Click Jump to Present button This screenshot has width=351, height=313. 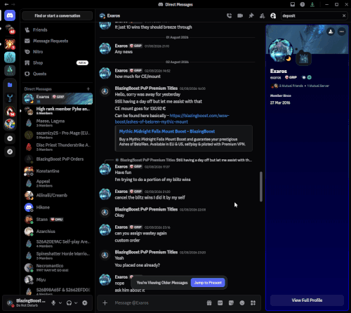pyautogui.click(x=208, y=283)
